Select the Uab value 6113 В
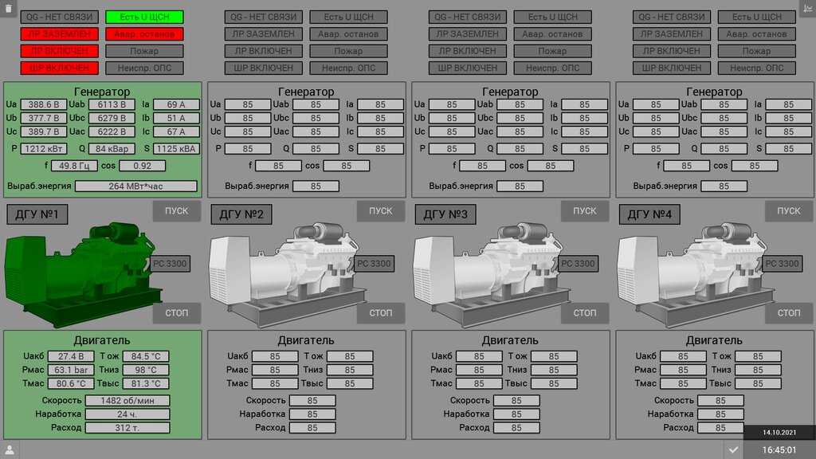The image size is (816, 459). pyautogui.click(x=112, y=104)
